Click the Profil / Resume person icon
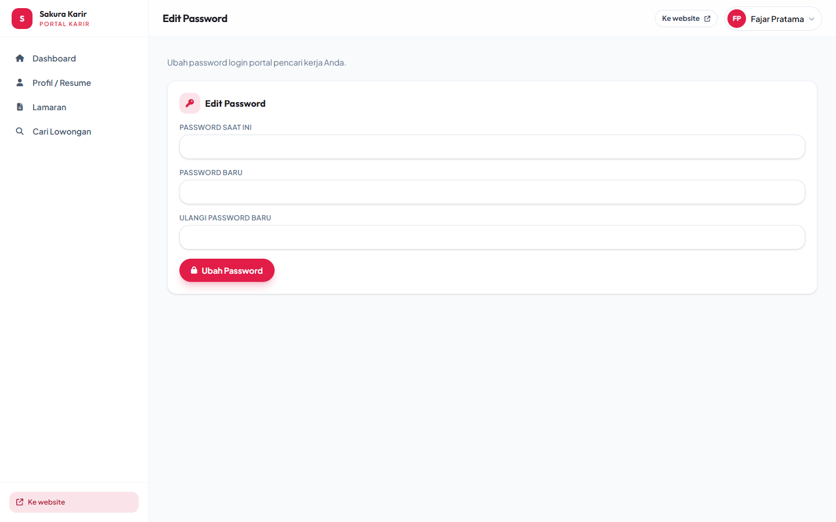 20,83
